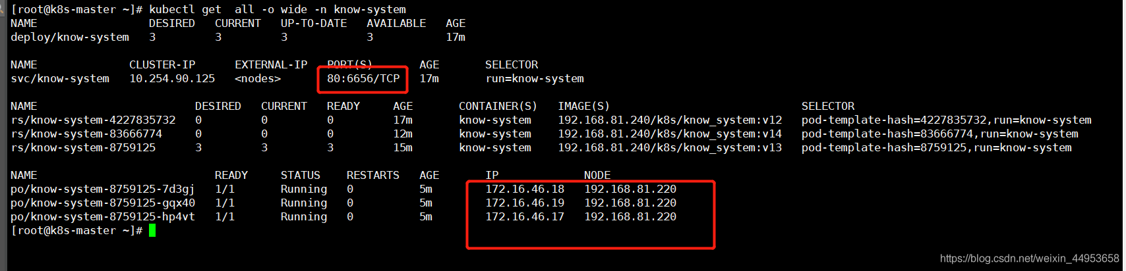Click the PORT(S) column header
1126x271 pixels.
tap(350, 64)
